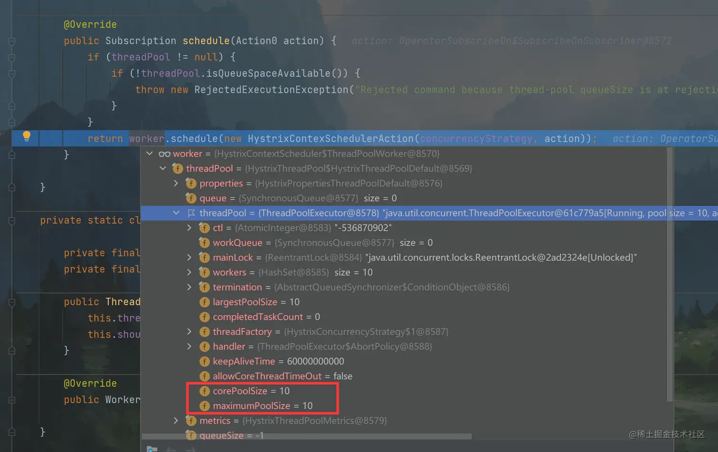Select the keepAliveTime = 60000000000 row

pyautogui.click(x=404, y=361)
